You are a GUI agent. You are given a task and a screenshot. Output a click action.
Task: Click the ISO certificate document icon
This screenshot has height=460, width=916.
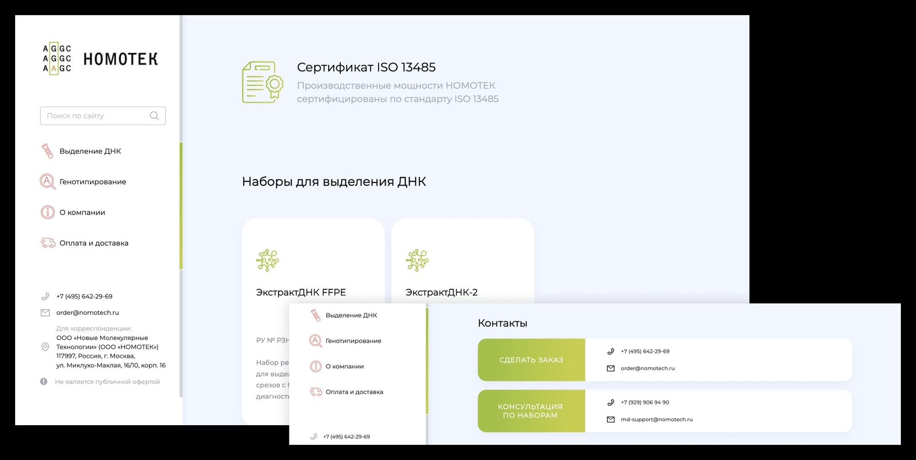coord(262,82)
